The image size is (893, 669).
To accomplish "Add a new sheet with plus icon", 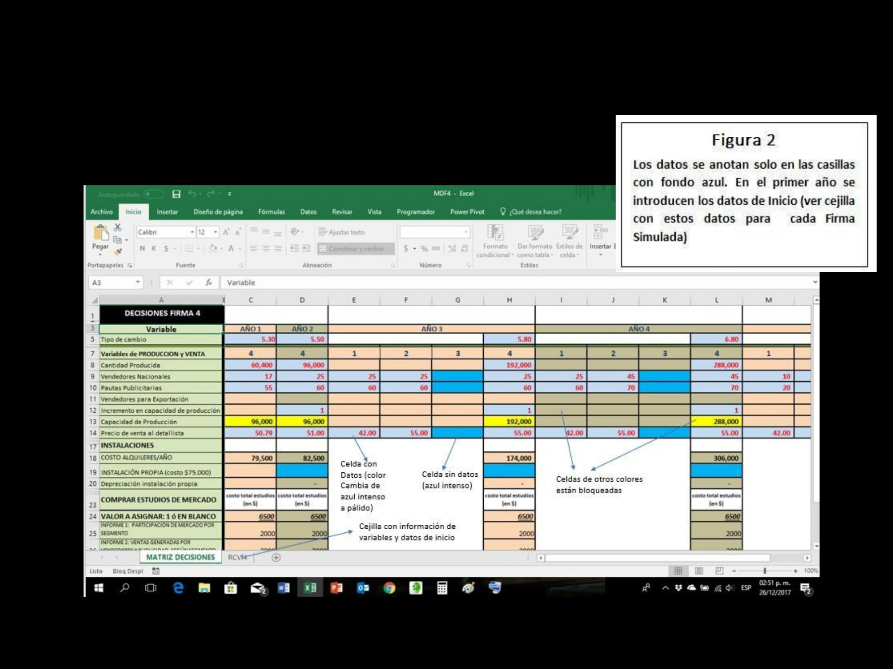I will coord(276,557).
